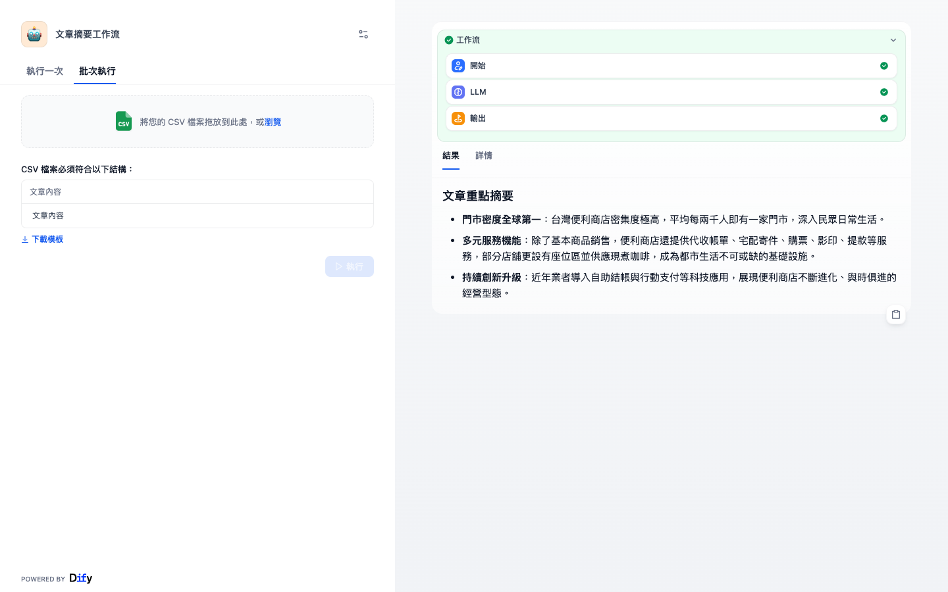948x592 pixels.
Task: Click LLM node success checkmark
Action: 884,92
